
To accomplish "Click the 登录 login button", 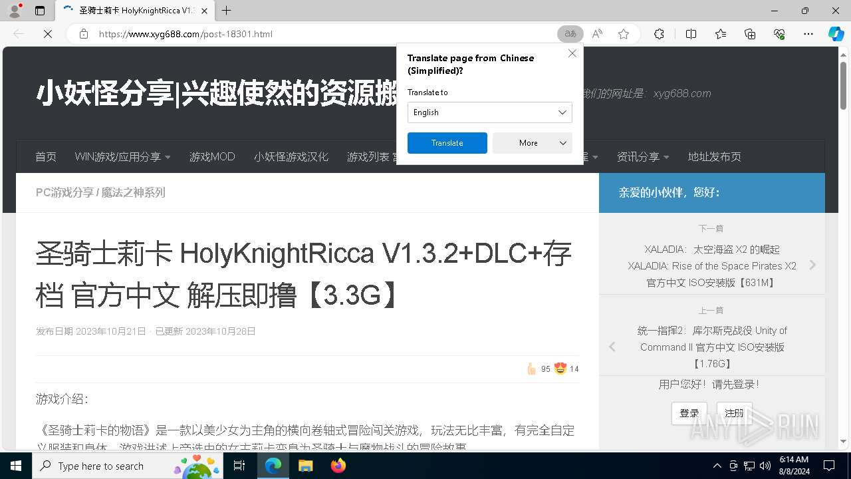I will 689,413.
